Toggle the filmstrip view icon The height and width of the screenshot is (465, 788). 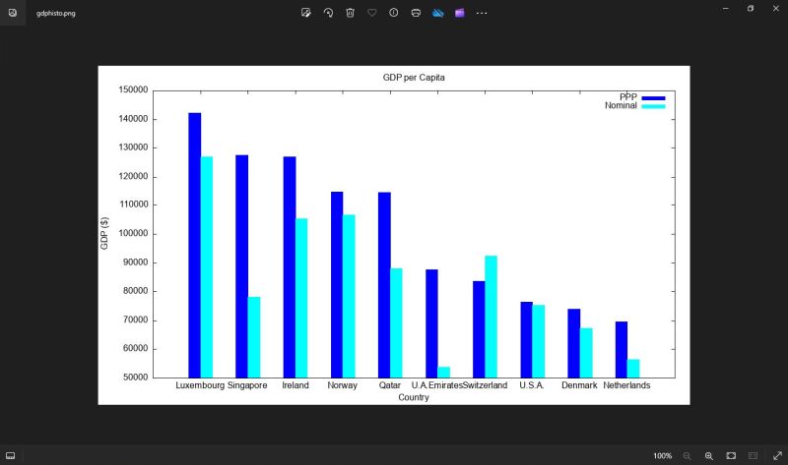(11, 455)
